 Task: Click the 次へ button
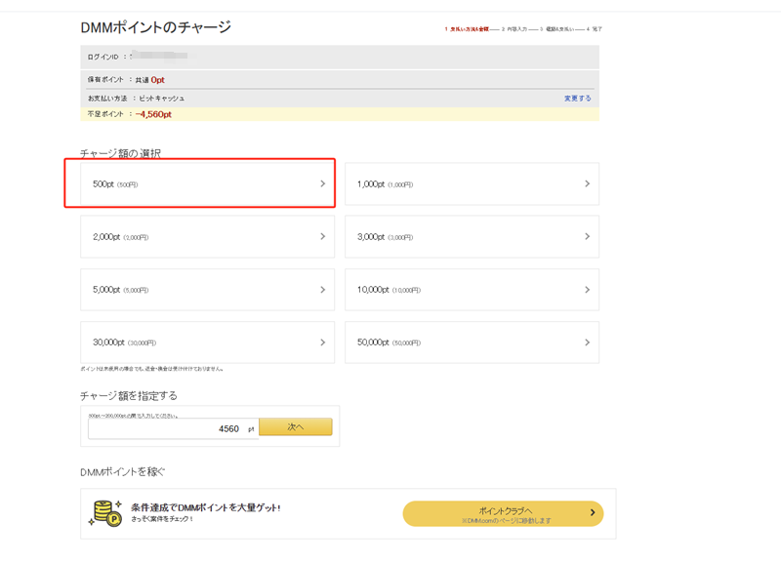click(296, 426)
